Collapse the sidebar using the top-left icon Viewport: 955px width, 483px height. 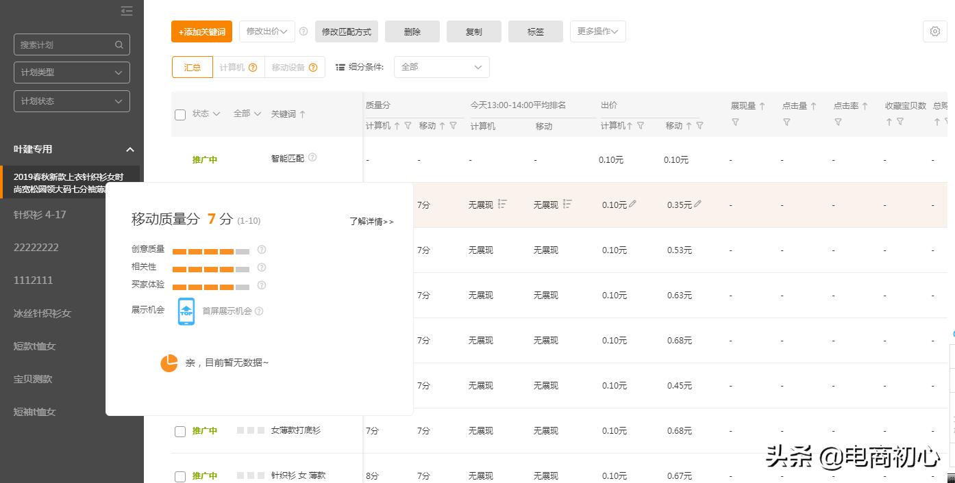[x=125, y=11]
